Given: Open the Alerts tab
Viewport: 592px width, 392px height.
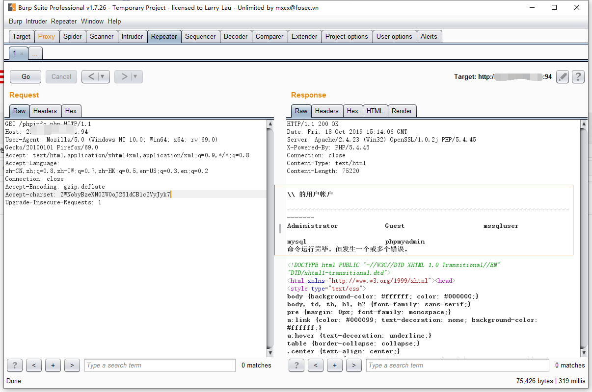Looking at the screenshot, I should coord(429,36).
